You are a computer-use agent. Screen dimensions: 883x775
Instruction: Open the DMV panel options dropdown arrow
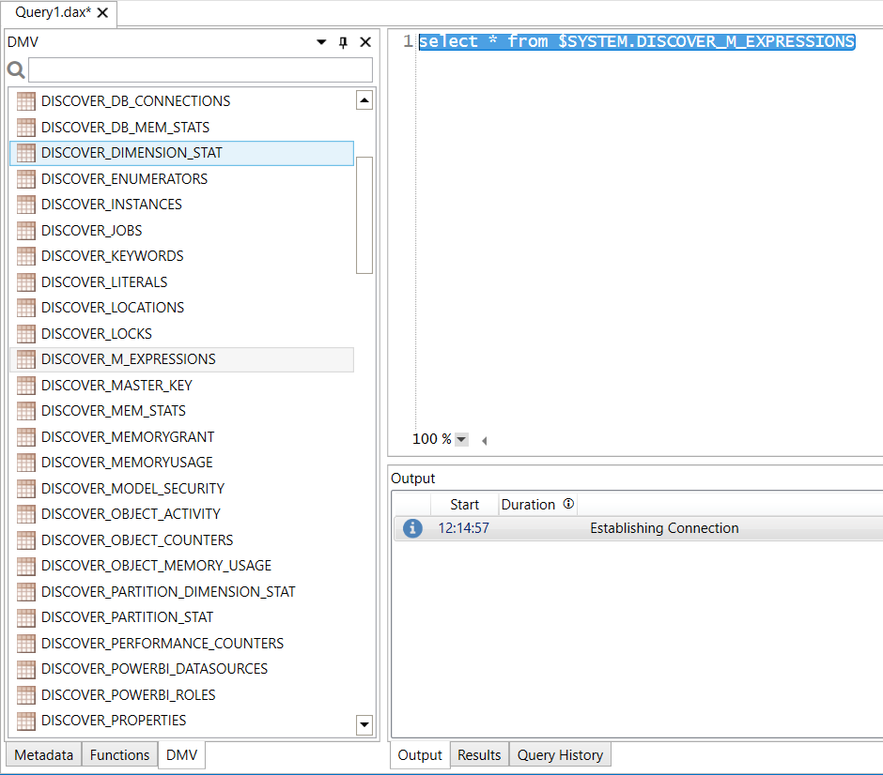pyautogui.click(x=321, y=42)
